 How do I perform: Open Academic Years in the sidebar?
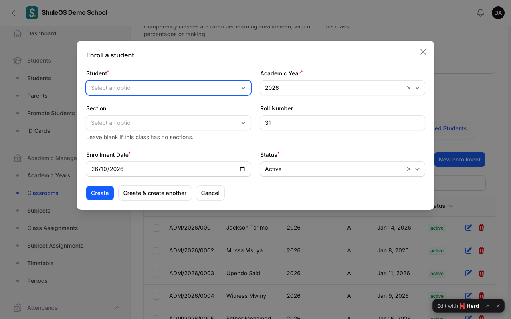point(49,175)
